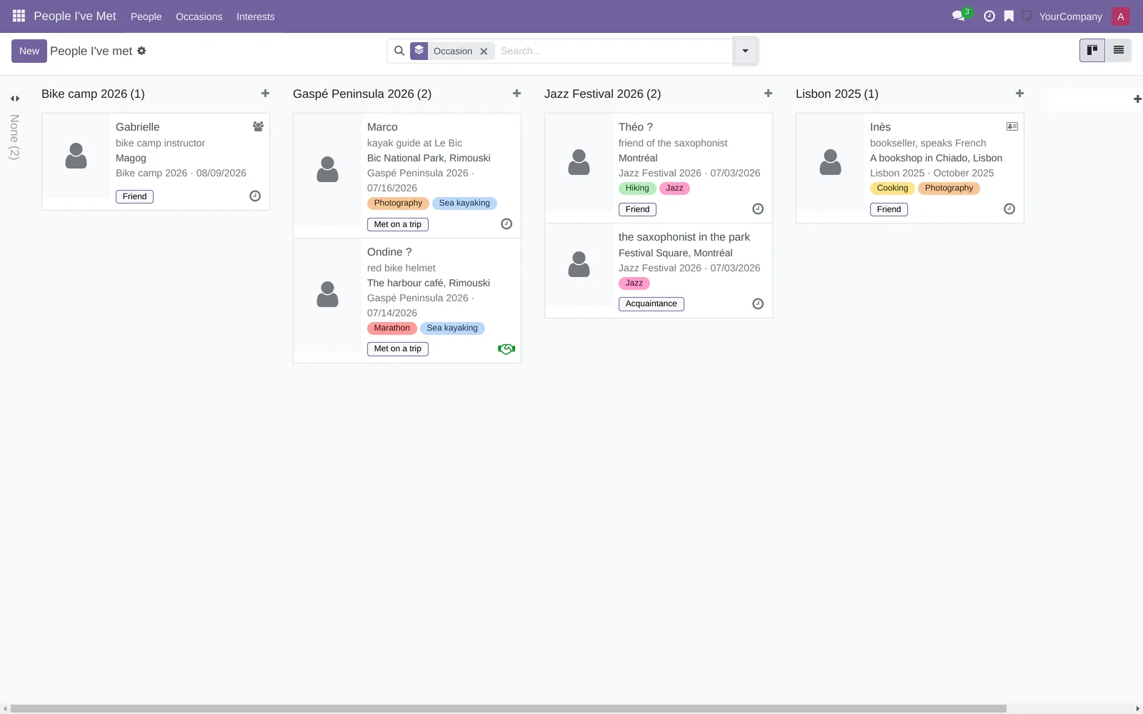The height and width of the screenshot is (714, 1143).
Task: Click the note icon beside YourCompany
Action: click(1027, 16)
